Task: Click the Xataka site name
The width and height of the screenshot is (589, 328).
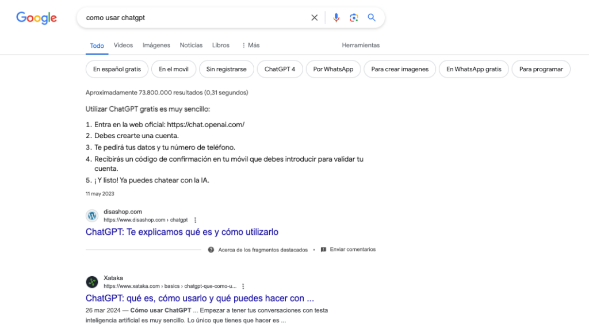Action: tap(113, 278)
